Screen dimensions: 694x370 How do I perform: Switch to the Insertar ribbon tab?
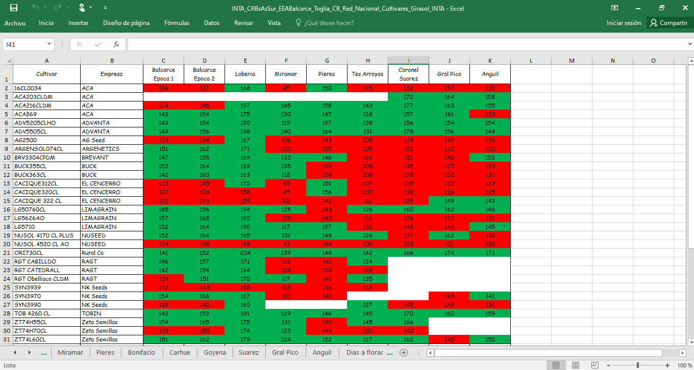point(78,23)
